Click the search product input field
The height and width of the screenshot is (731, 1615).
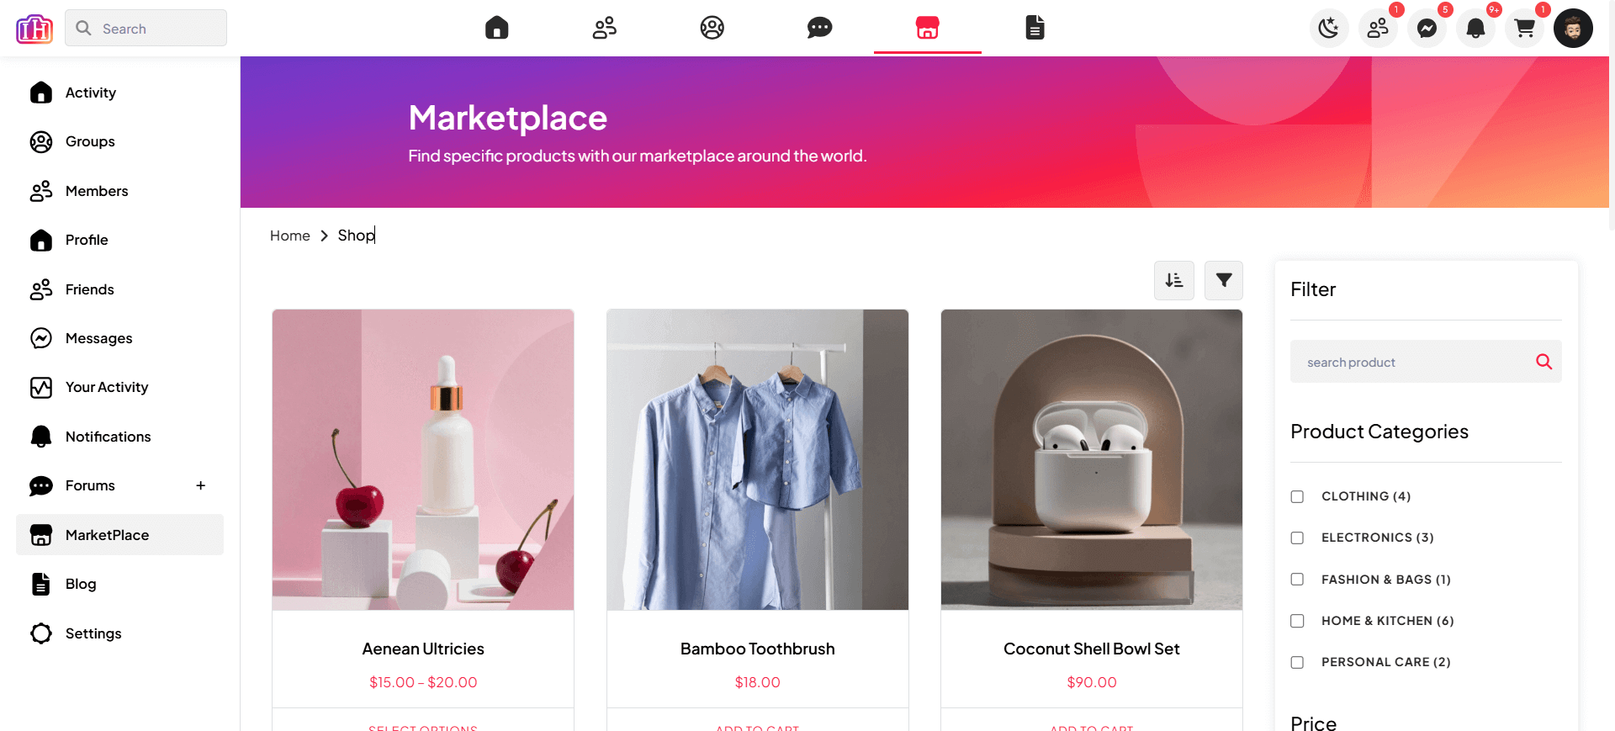1413,362
